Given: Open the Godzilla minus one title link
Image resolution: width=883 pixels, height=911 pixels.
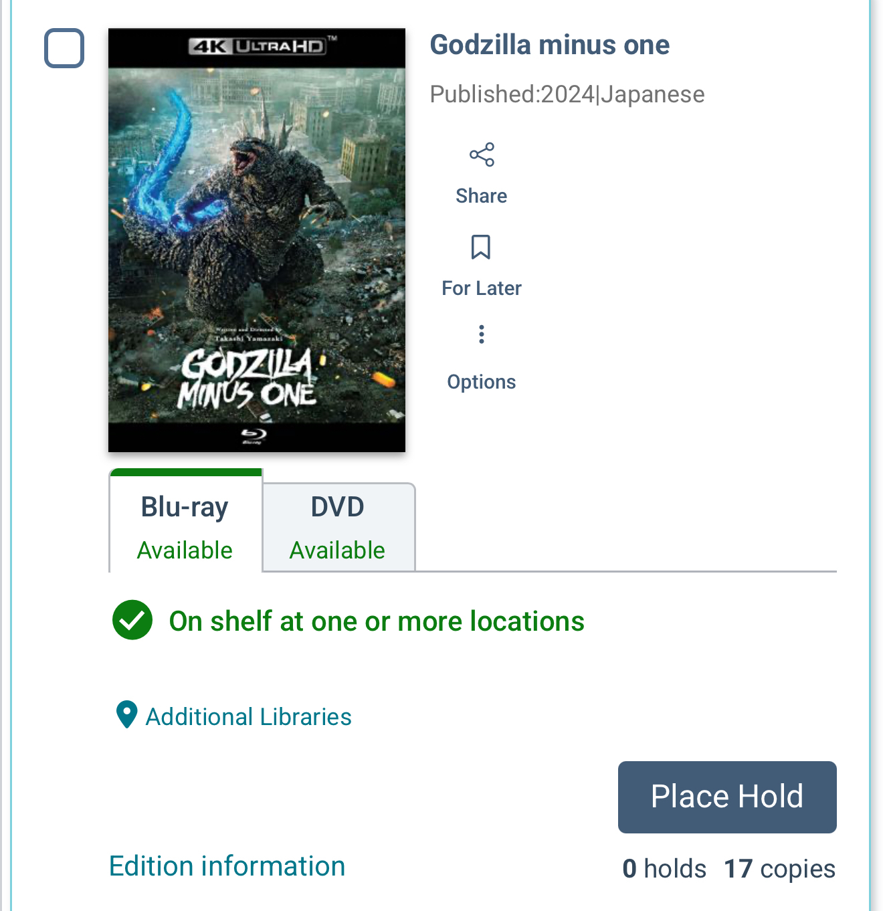Looking at the screenshot, I should [x=549, y=45].
